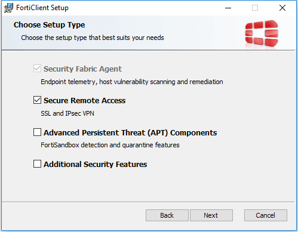Click the FortiClient Setup title text

[x=42, y=8]
